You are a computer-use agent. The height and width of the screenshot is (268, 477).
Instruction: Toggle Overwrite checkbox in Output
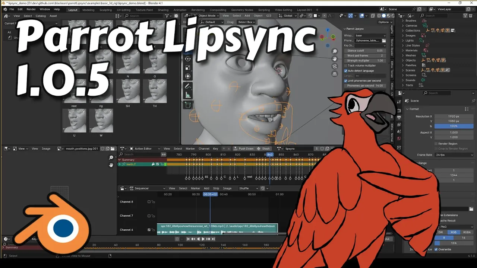[436, 249]
